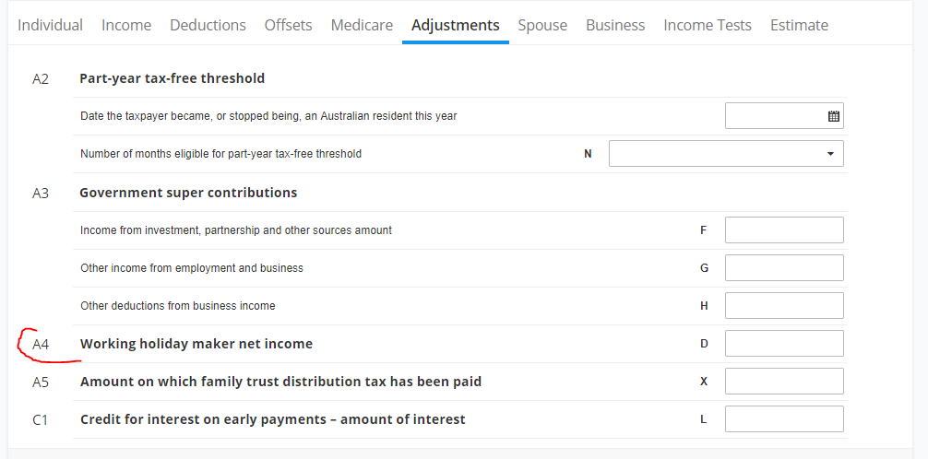This screenshot has height=459, width=928.
Task: Expand the months eligible dropdown arrow
Action: [829, 154]
